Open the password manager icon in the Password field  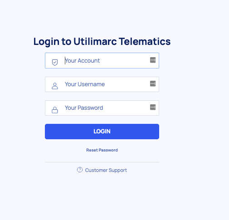[153, 107]
